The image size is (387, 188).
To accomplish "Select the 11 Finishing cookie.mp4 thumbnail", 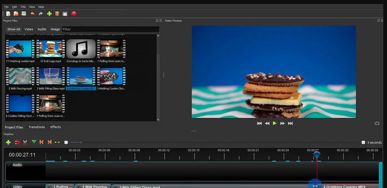I will point(20,49).
